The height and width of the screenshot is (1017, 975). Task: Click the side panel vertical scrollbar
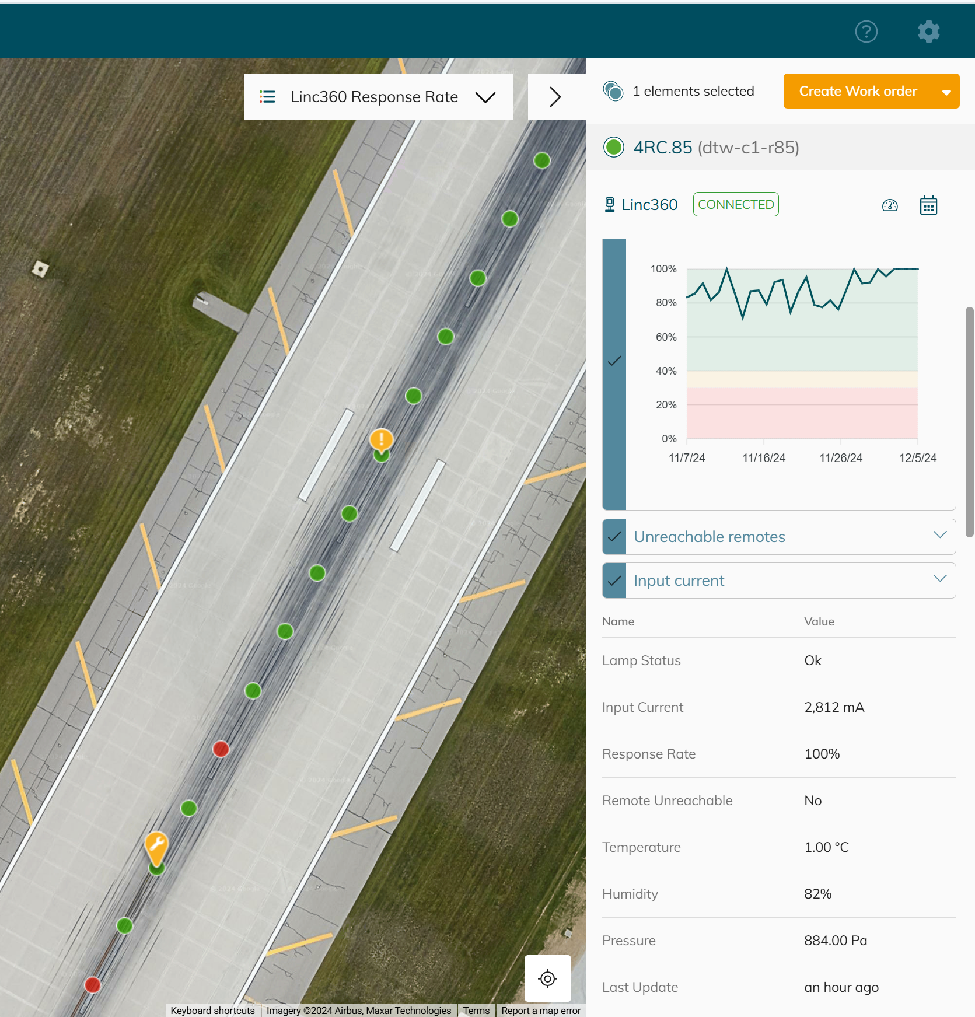click(969, 420)
